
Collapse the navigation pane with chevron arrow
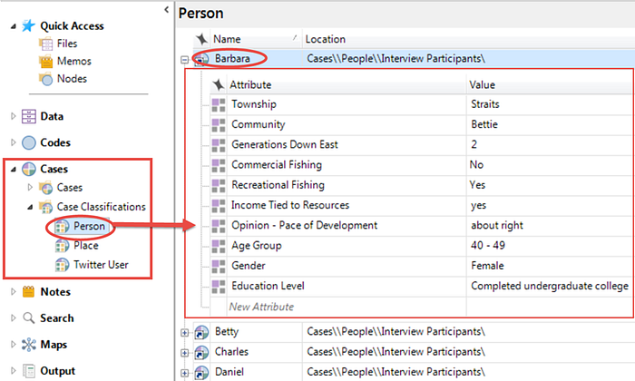pos(166,9)
